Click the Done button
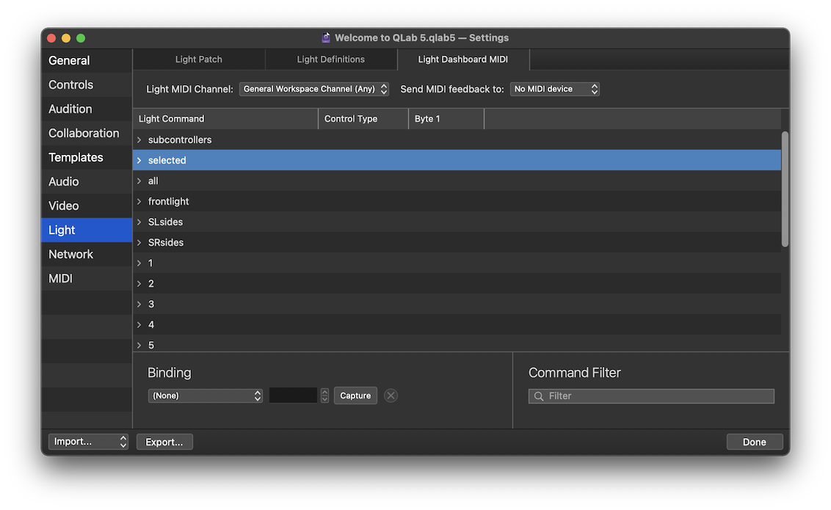This screenshot has height=510, width=831. pyautogui.click(x=755, y=441)
